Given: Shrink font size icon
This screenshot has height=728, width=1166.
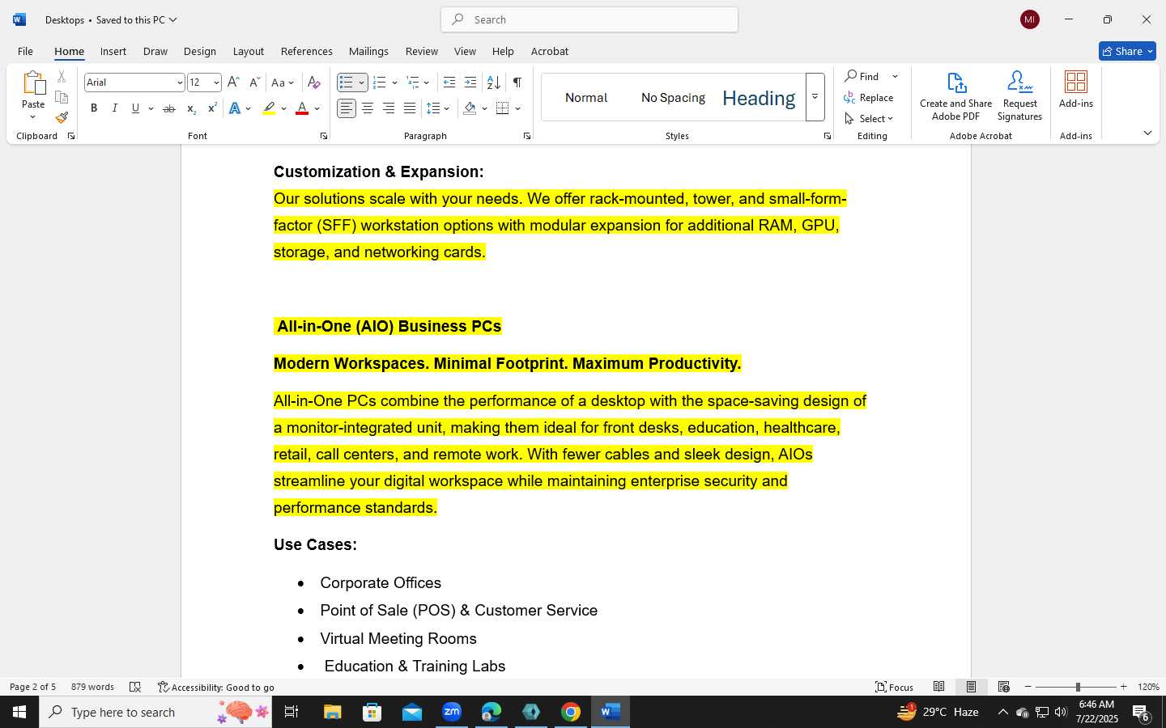Looking at the screenshot, I should coord(254,83).
